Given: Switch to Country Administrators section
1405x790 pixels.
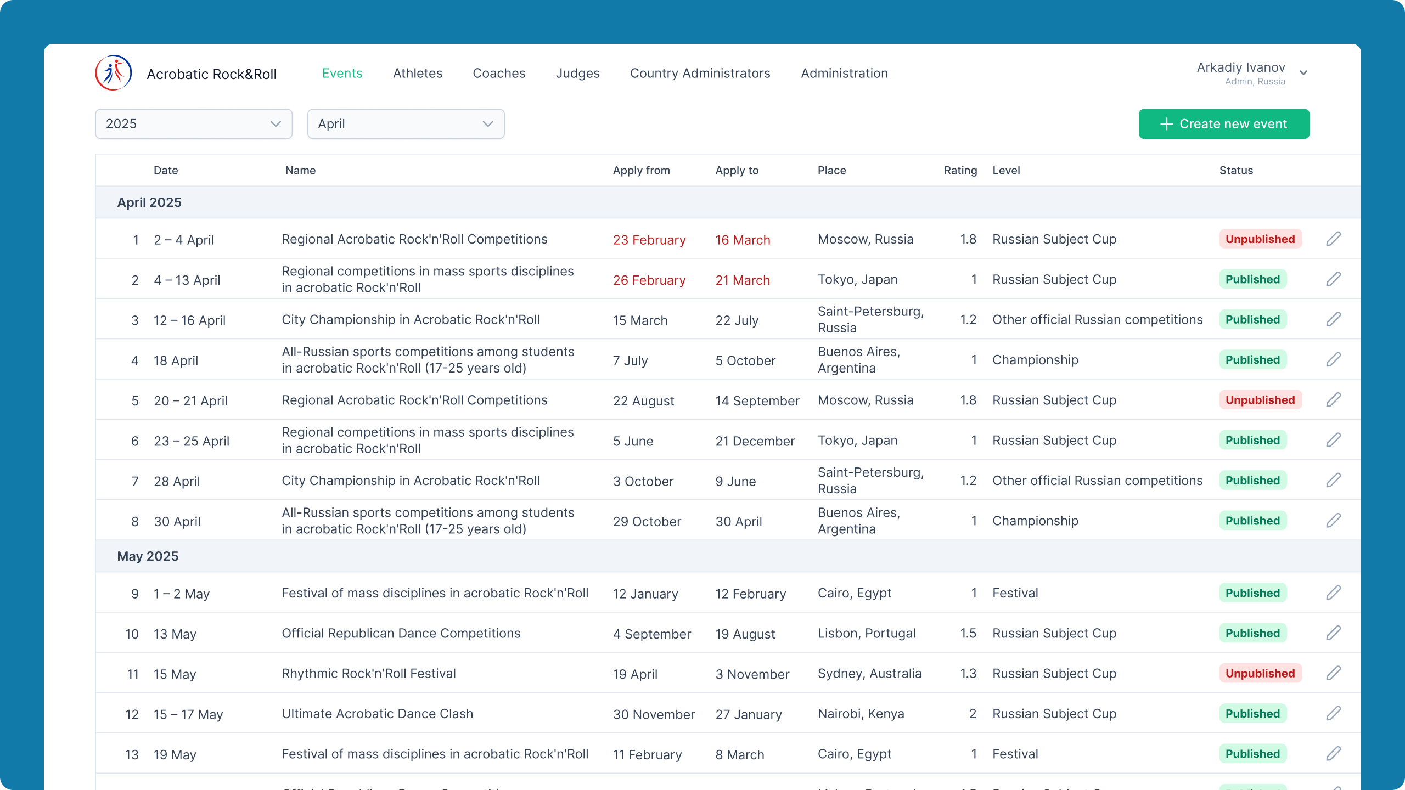Looking at the screenshot, I should pos(700,74).
